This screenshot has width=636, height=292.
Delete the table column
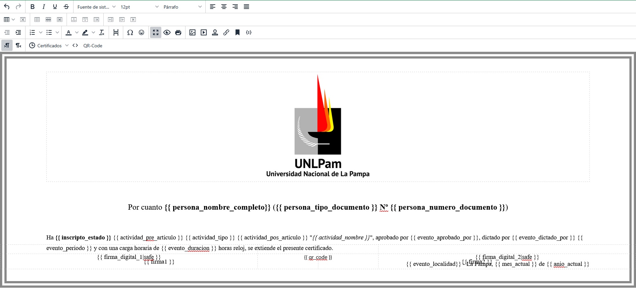coord(133,20)
